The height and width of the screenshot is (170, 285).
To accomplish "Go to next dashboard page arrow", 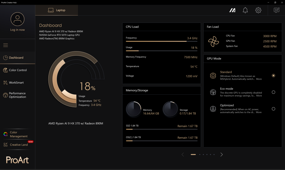I will click(222, 155).
